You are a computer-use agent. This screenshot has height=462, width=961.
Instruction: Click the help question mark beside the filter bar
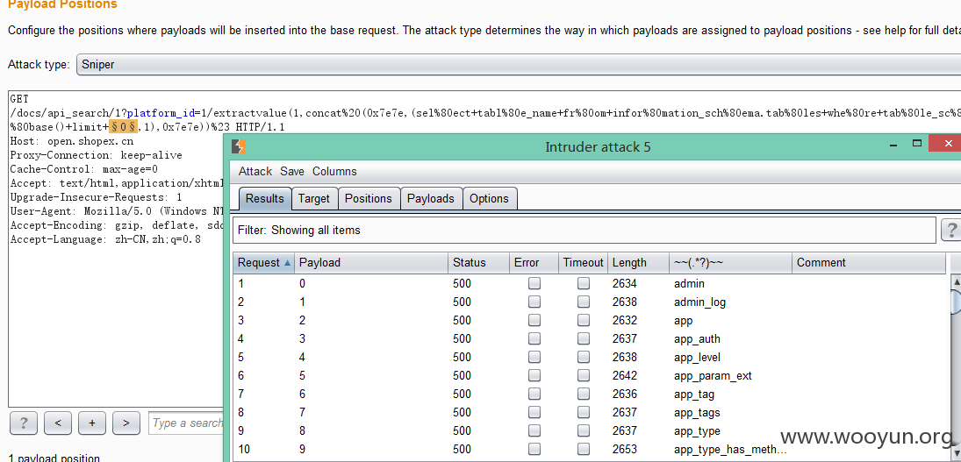pos(951,230)
